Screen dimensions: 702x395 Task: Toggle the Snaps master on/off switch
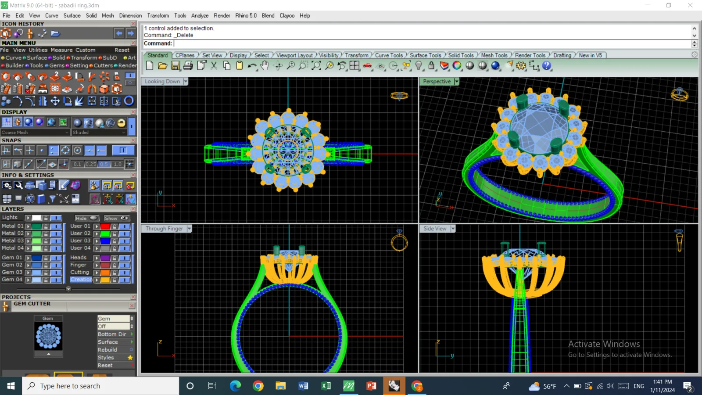click(x=123, y=151)
